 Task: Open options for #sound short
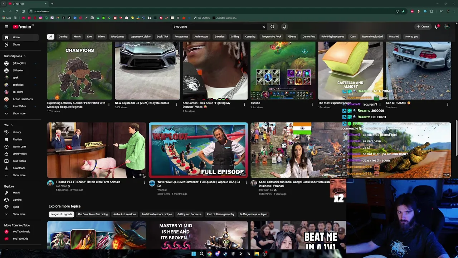pos(312,104)
